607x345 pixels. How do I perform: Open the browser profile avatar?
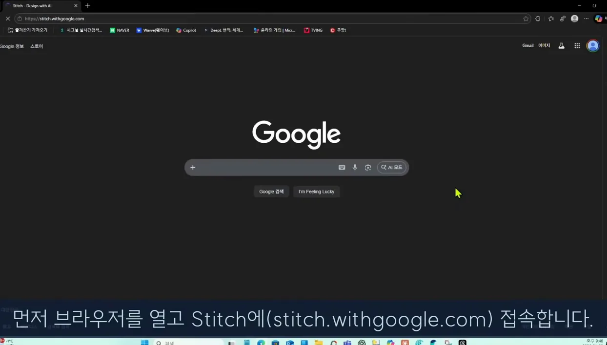(x=575, y=19)
